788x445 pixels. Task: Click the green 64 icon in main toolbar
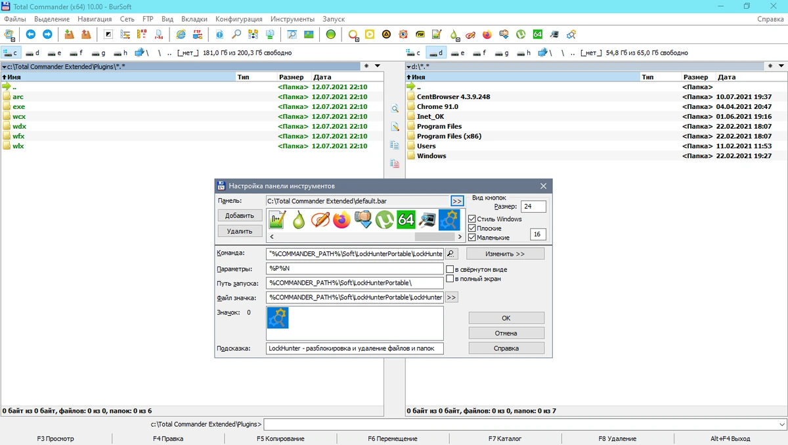537,34
